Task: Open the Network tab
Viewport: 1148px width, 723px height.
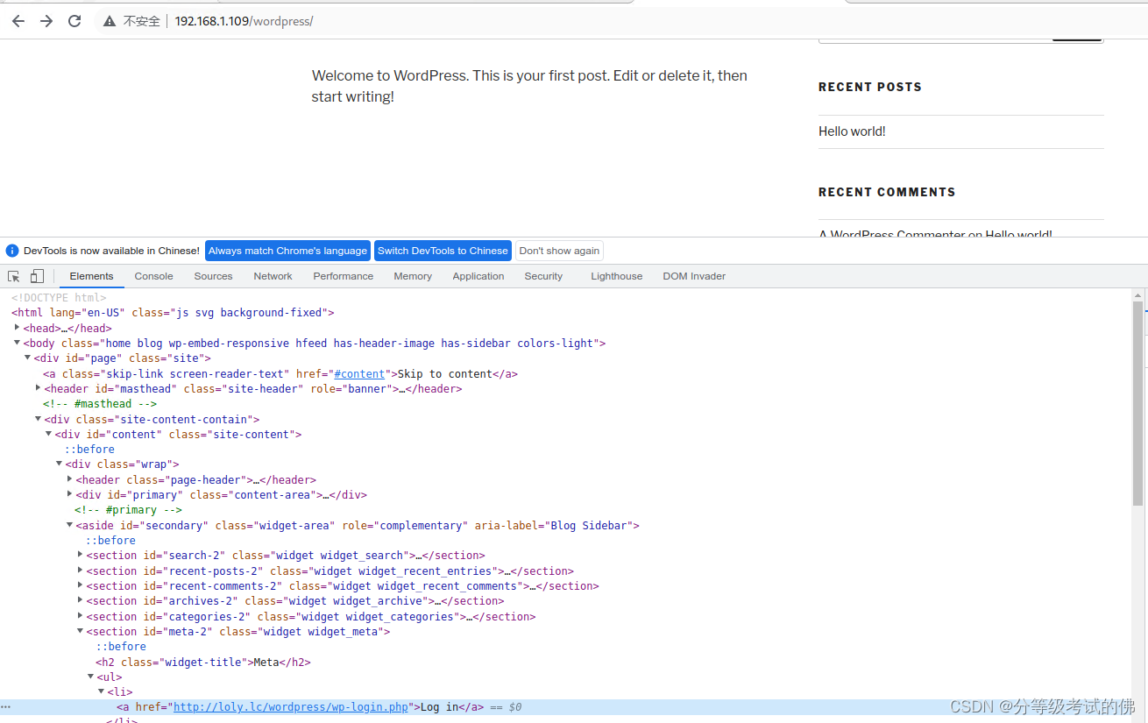Action: click(x=273, y=276)
